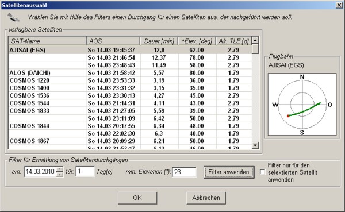Click the duration value 12,8
The width and height of the screenshot is (345, 212).
pyautogui.click(x=159, y=50)
